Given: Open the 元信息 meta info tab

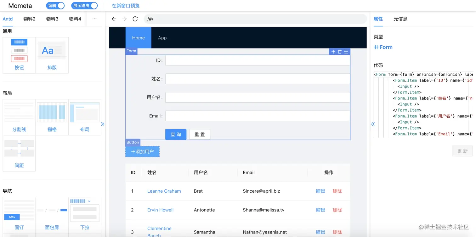Looking at the screenshot, I should (400, 19).
